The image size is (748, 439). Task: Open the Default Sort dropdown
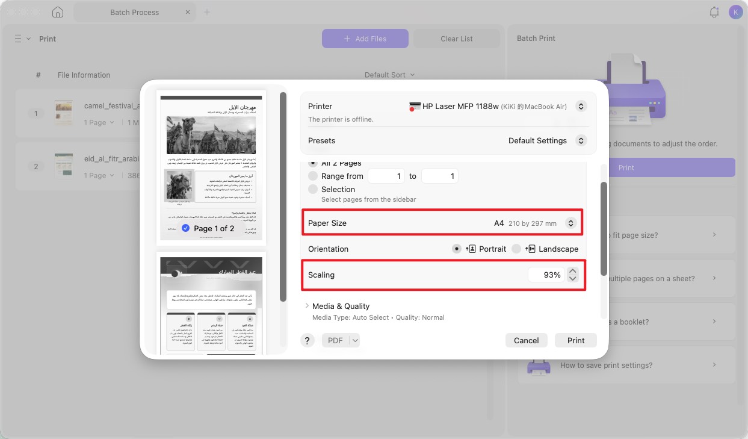(389, 75)
